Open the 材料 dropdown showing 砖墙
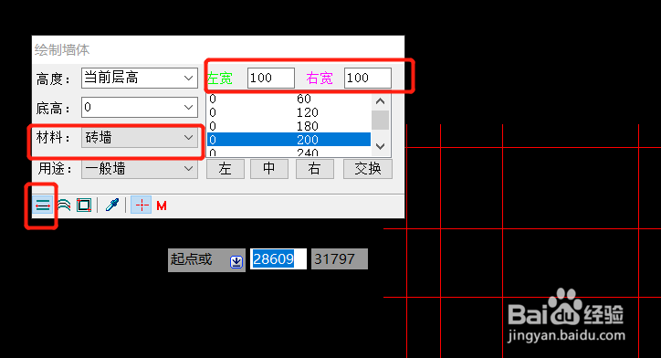661x358 pixels. click(x=140, y=138)
